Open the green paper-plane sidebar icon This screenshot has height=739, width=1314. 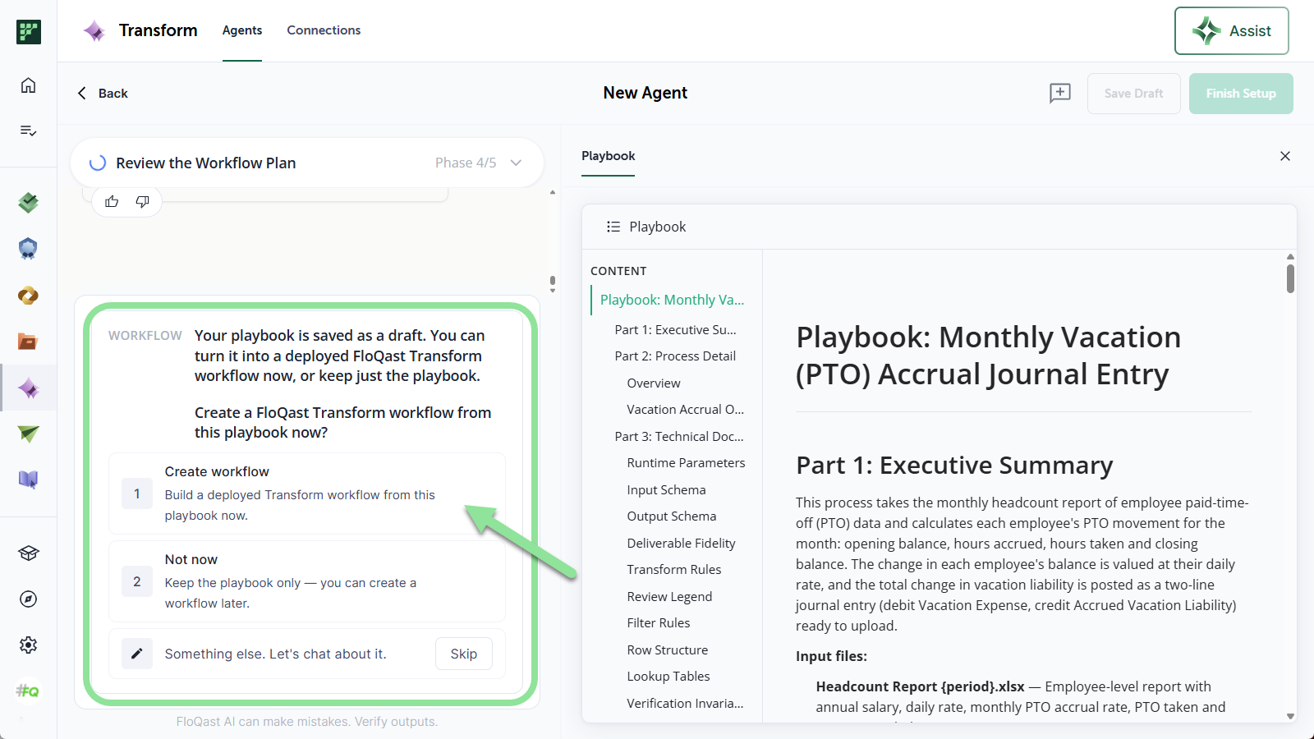coord(28,434)
